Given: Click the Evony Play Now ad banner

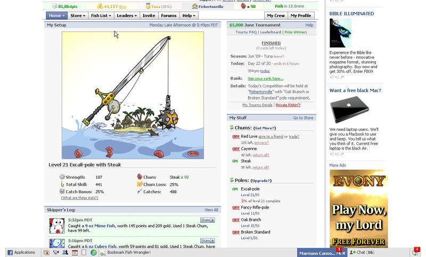Looking at the screenshot, I should point(358,209).
